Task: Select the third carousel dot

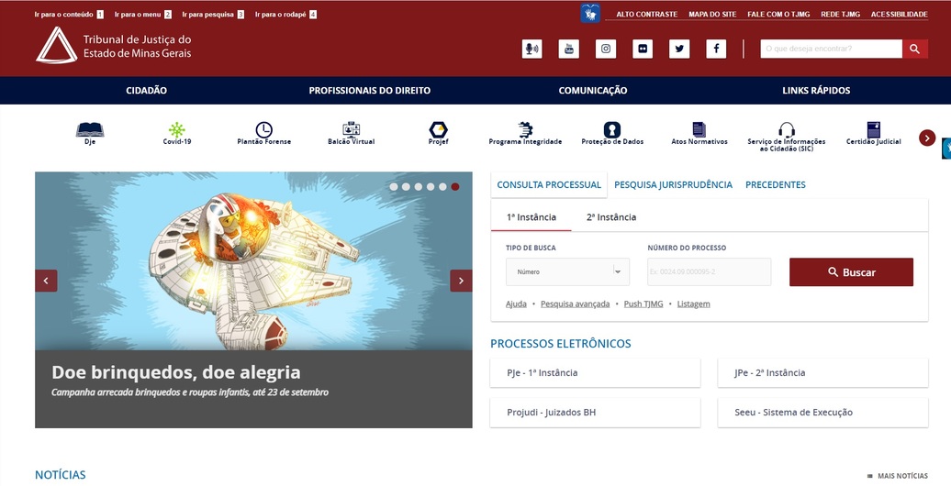Action: tap(419, 187)
